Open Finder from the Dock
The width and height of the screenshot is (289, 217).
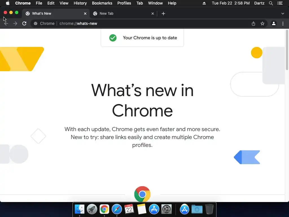pos(79,209)
